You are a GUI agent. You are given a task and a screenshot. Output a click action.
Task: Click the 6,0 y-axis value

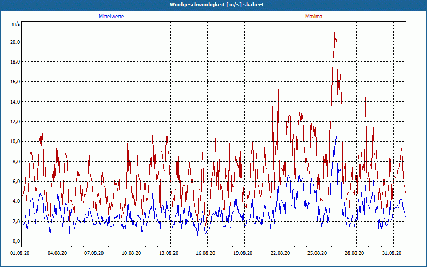17,182
